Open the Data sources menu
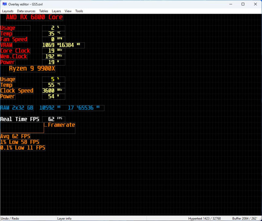Screen dimensions: 262x221 (26, 11)
